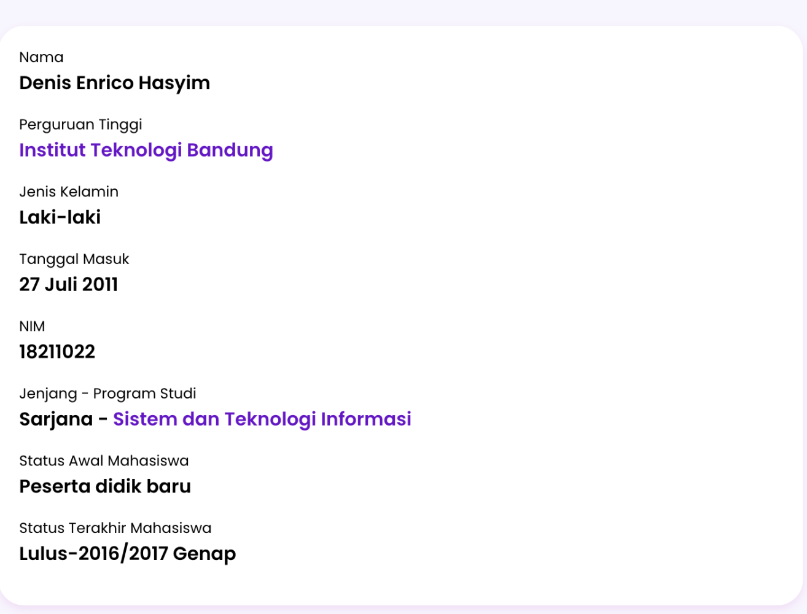Click the Tanggal Masuk label
Screen dimensions: 807x614
point(74,259)
